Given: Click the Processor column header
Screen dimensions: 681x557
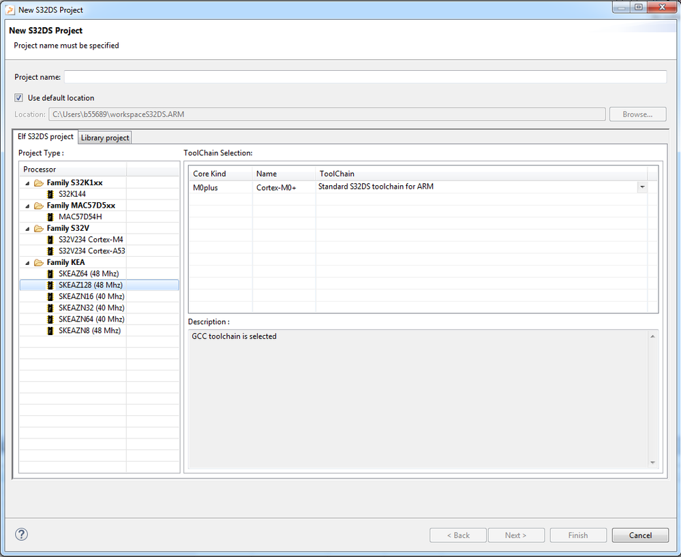Looking at the screenshot, I should [73, 169].
